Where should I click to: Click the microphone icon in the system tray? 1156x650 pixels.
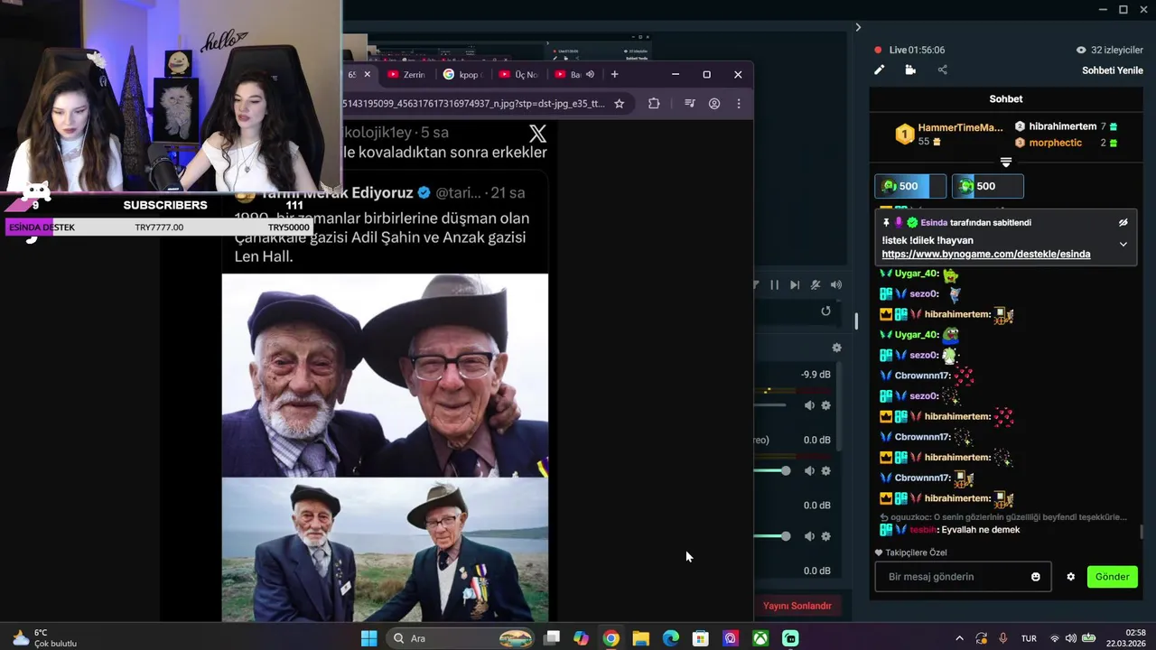pyautogui.click(x=1003, y=638)
